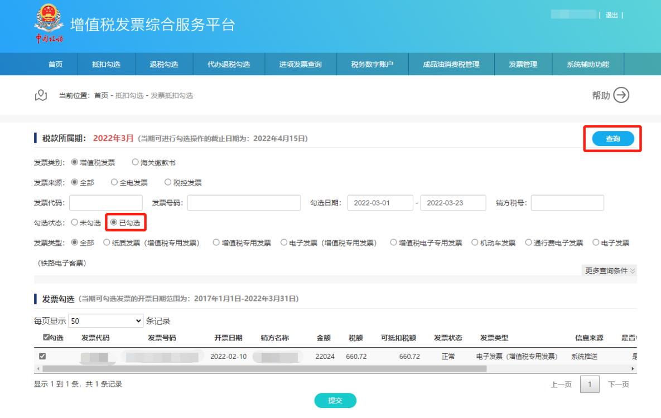
Task: Click the horizontal scrollbar left arrow
Action: (x=38, y=368)
